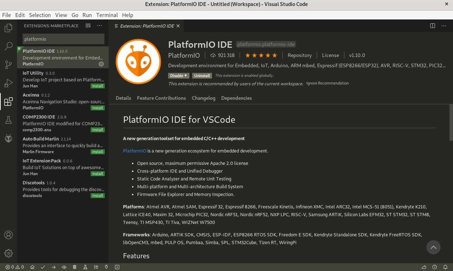Open errors and warnings indicator in status bar
Viewport: 453px width, 271px height.
15,267
